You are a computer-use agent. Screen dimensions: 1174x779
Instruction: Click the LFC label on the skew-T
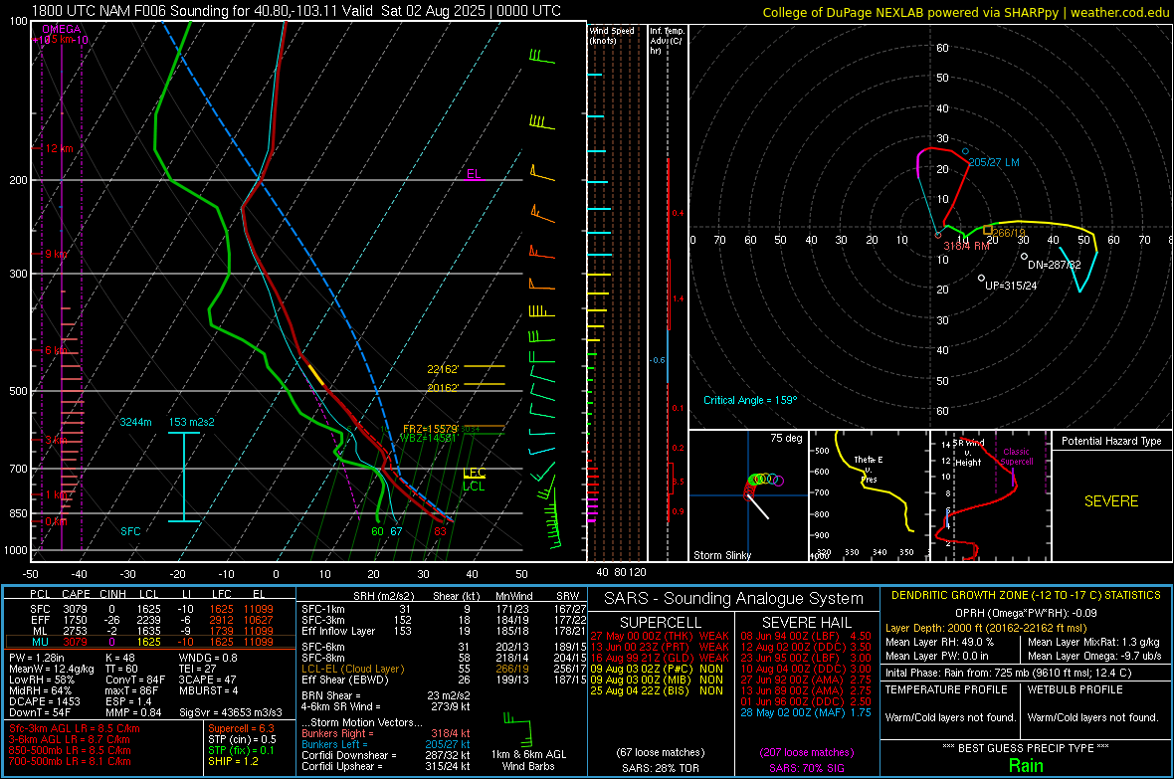click(x=474, y=473)
